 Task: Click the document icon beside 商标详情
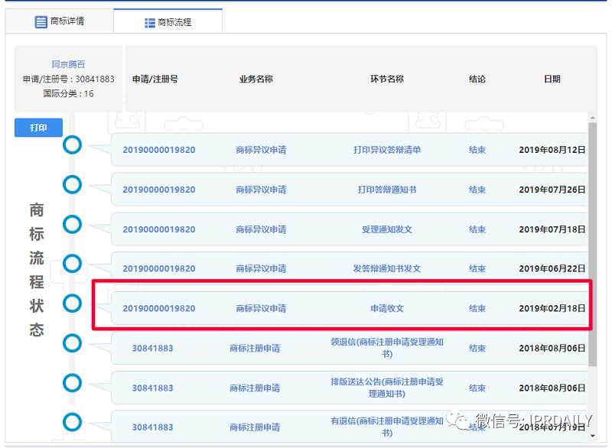coord(41,22)
